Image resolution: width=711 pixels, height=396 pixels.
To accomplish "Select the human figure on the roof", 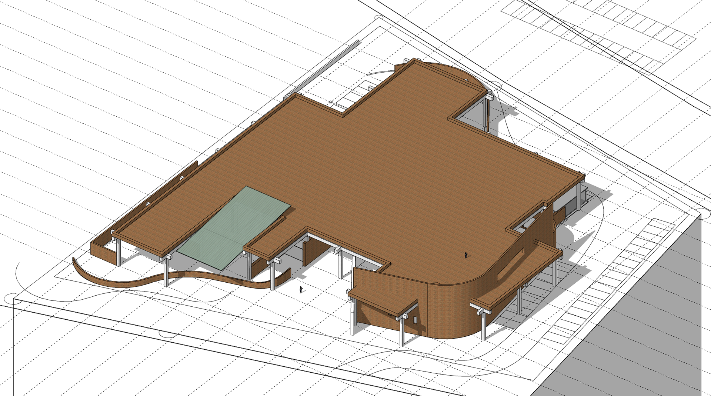I will [x=466, y=254].
